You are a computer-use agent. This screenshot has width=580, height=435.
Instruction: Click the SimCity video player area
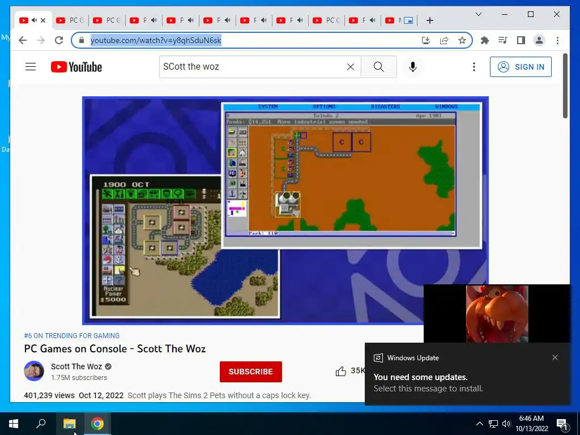pyautogui.click(x=285, y=211)
